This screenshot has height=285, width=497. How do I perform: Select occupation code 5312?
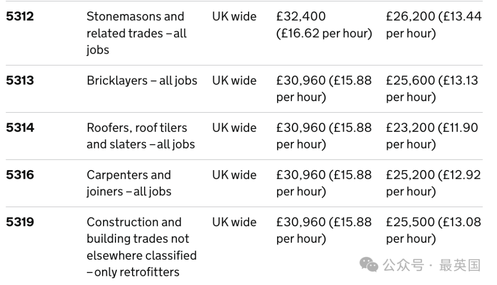tap(20, 17)
